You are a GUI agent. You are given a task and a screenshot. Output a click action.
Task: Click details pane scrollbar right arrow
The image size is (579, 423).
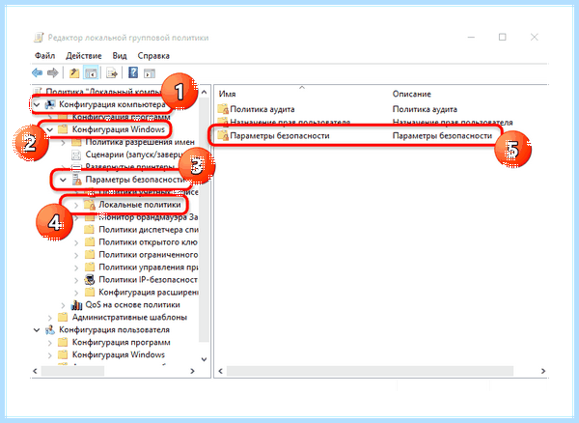543,371
